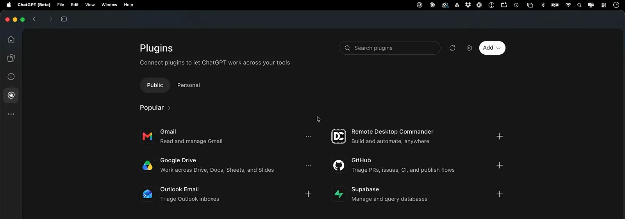Add the Remote Desktop Commander plugin
This screenshot has width=625, height=219.
[500, 136]
